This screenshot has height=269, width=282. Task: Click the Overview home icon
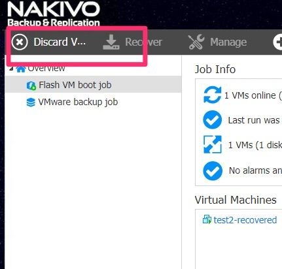[21, 69]
